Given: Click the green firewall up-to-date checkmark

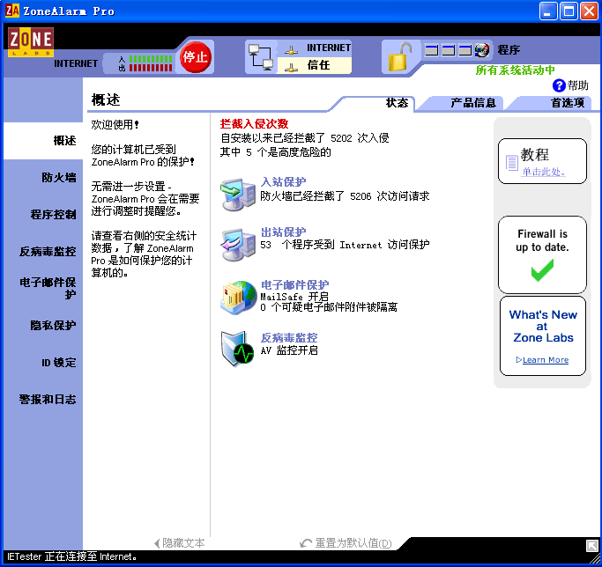Looking at the screenshot, I should 542,270.
